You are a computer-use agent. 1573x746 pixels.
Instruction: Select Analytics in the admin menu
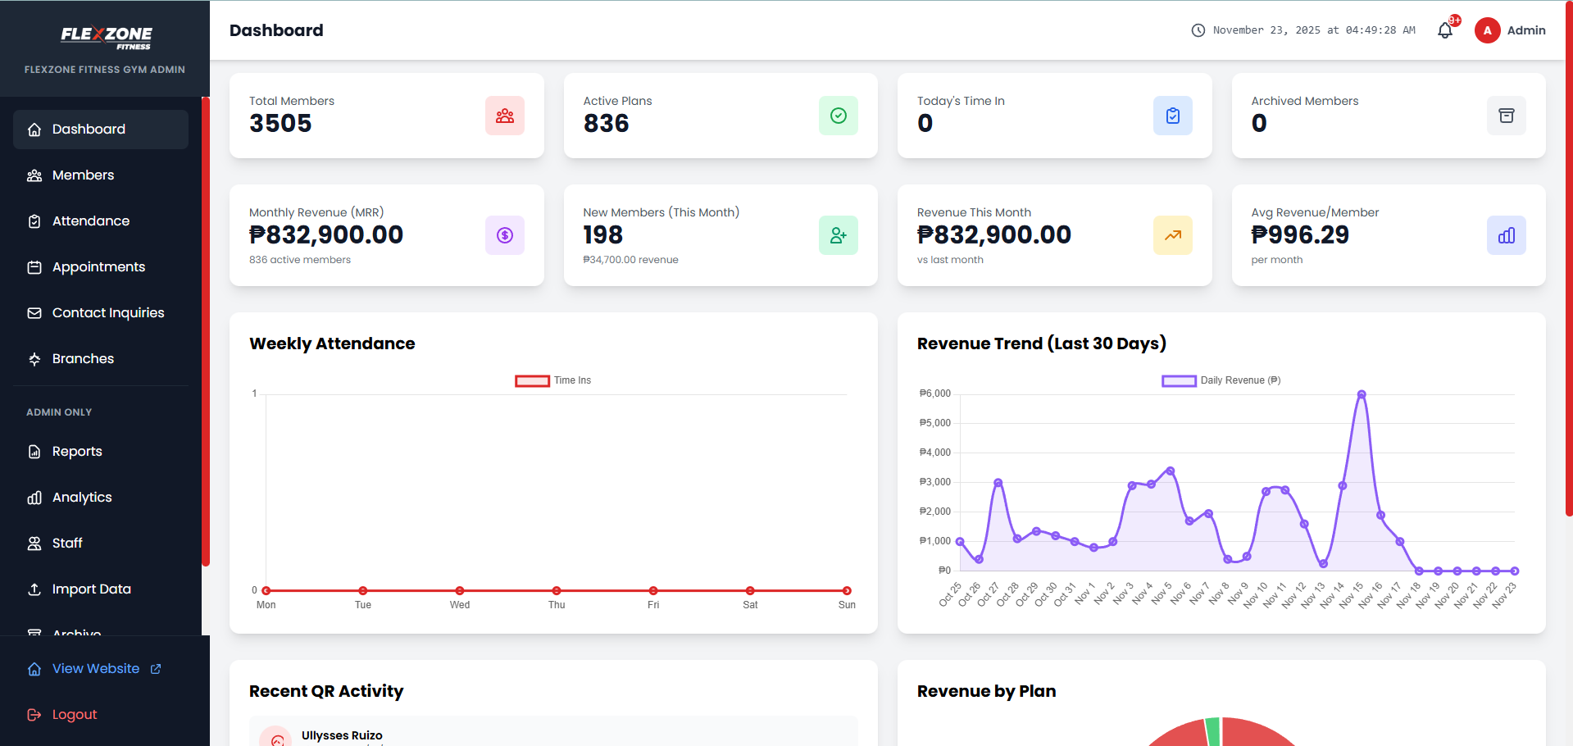[82, 498]
